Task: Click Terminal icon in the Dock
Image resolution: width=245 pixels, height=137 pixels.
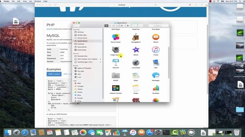Action: tap(166, 132)
